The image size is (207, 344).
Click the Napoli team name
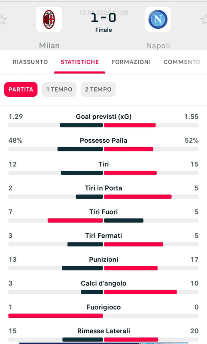(158, 46)
